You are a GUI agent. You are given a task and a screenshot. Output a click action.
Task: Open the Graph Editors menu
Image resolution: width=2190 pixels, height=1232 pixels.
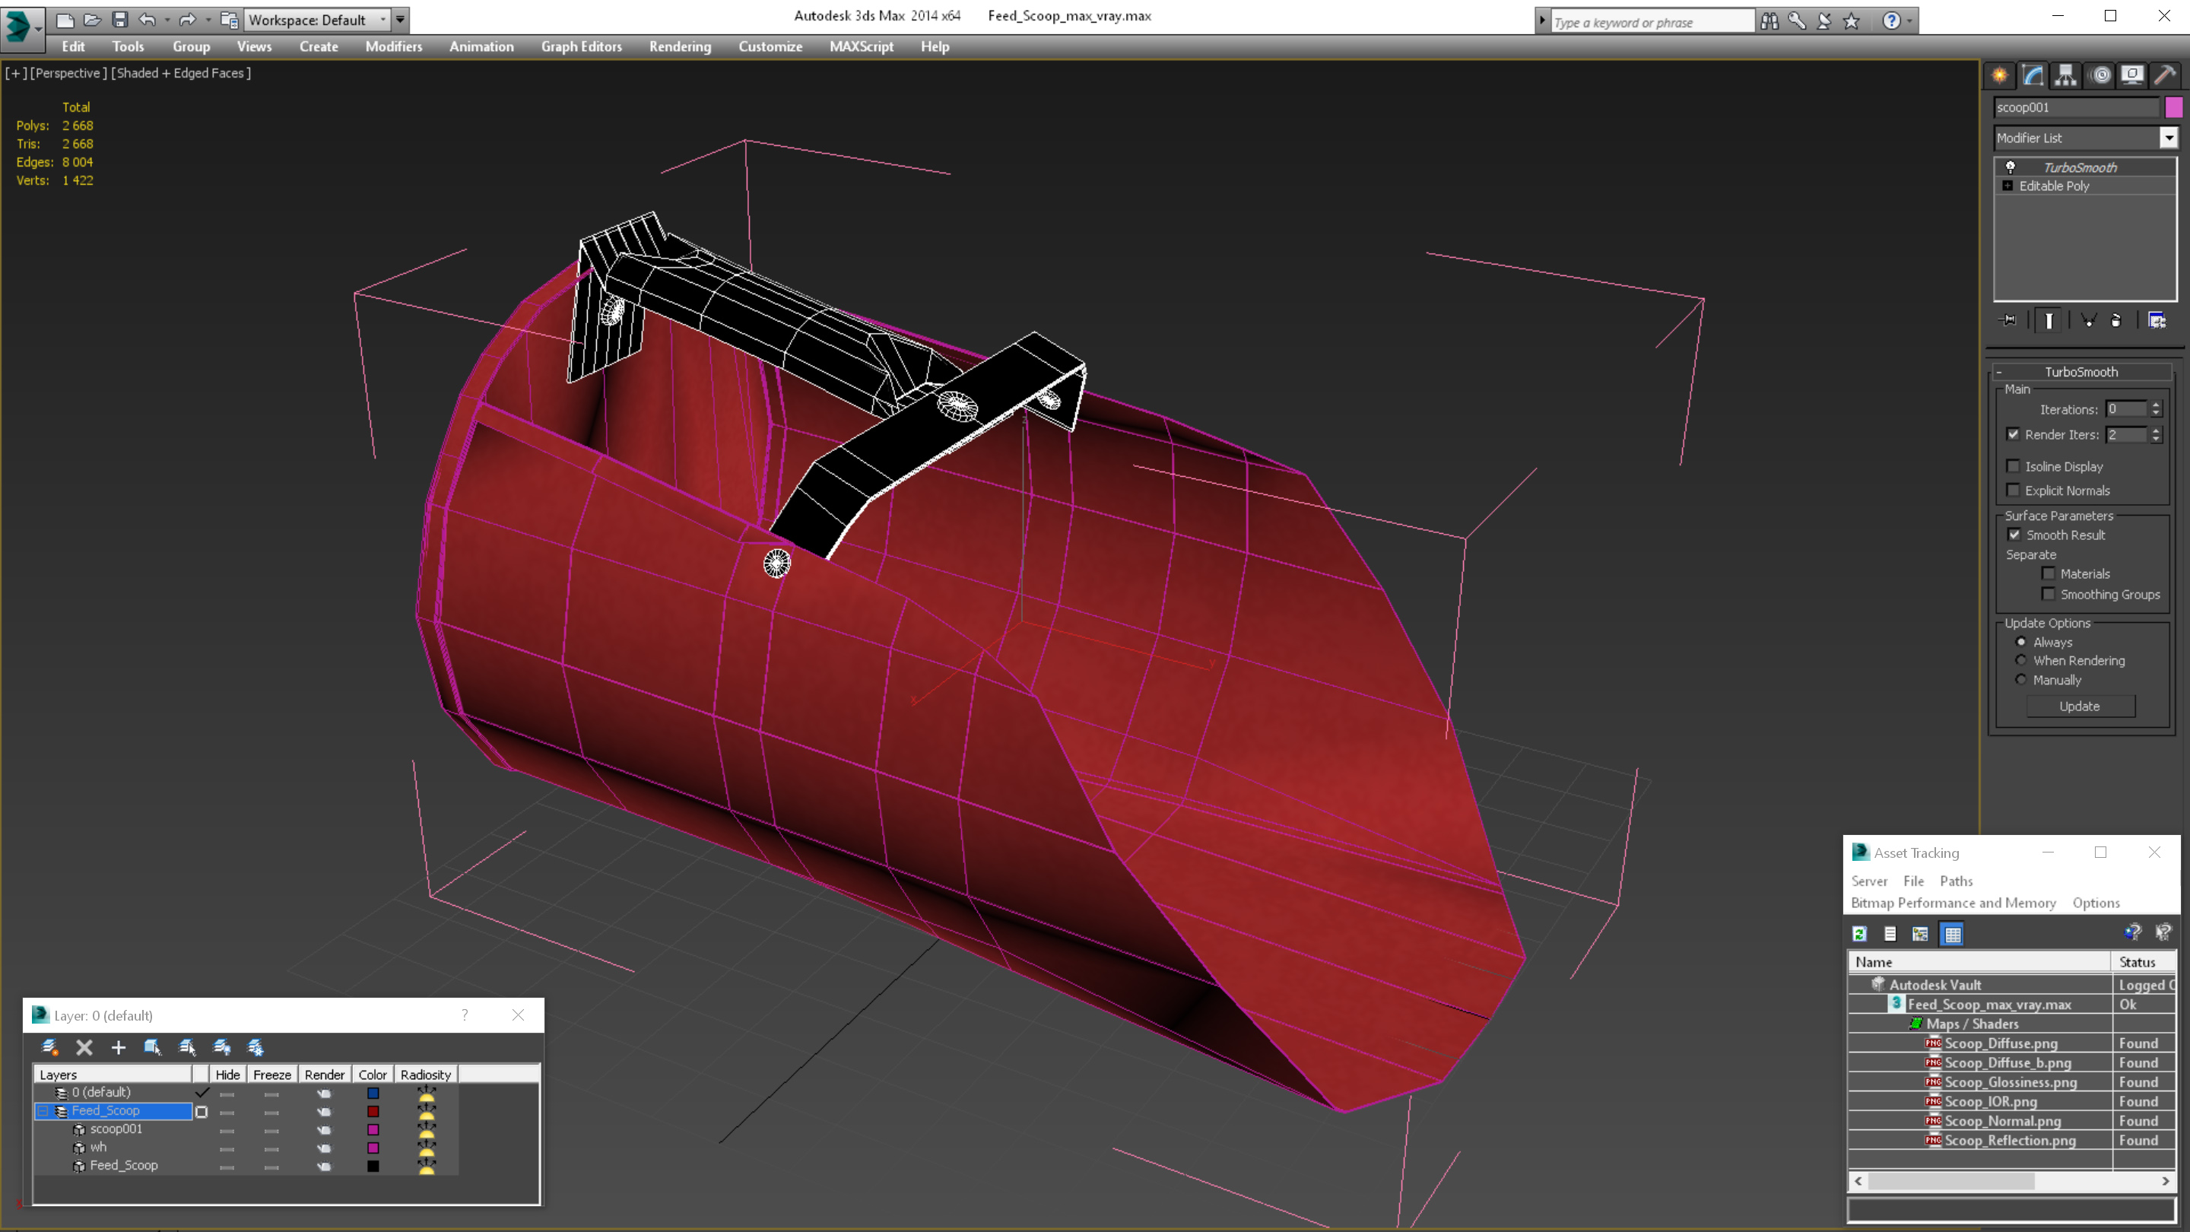582,46
